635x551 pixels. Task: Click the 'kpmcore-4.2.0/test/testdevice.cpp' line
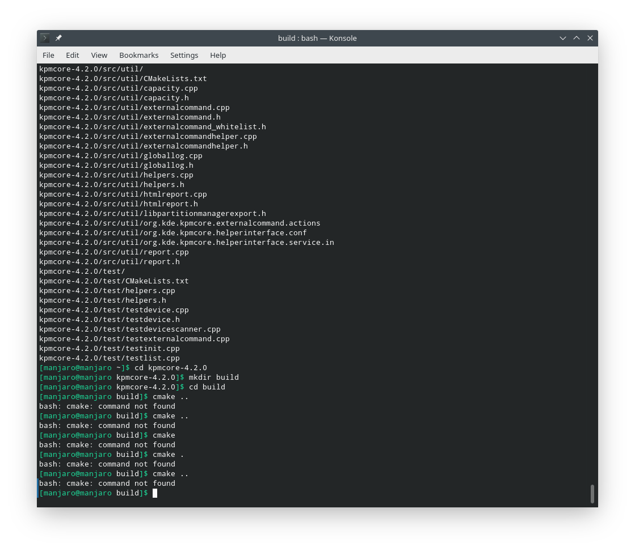click(113, 310)
